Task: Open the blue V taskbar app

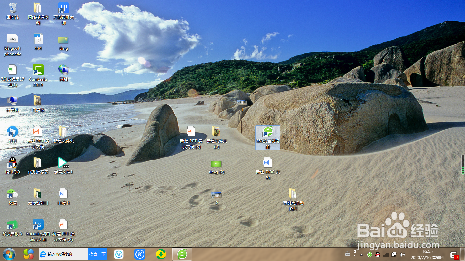Action: pos(119,254)
